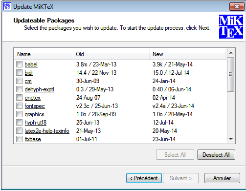The height and width of the screenshot is (191, 246).
Task: Sort by the New version column
Action: pos(188,54)
